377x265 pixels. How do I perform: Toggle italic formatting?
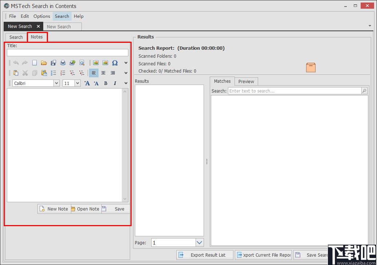point(115,83)
